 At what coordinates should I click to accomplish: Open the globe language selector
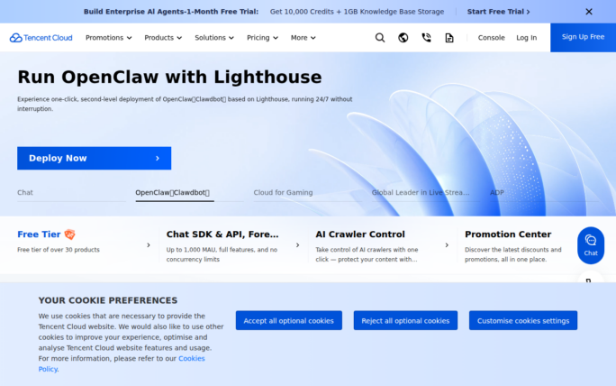coord(403,38)
